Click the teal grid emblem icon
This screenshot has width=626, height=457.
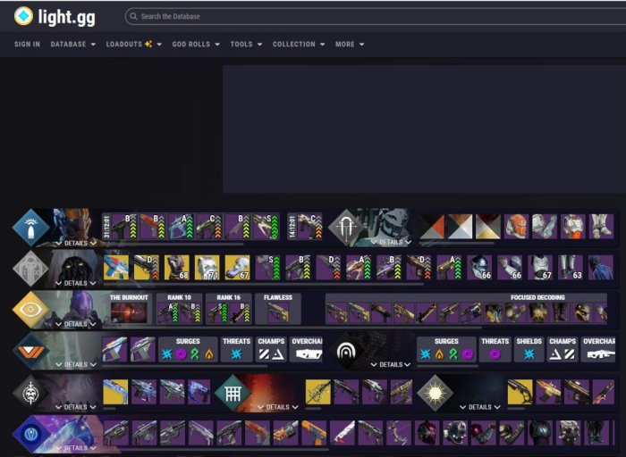(x=233, y=392)
